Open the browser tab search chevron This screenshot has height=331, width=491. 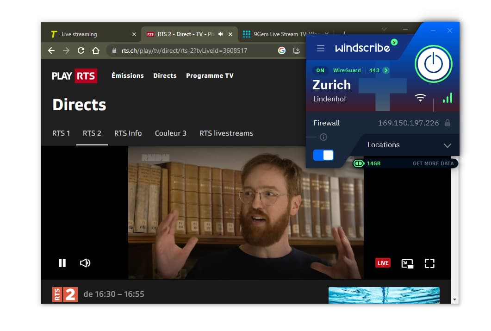point(384,29)
